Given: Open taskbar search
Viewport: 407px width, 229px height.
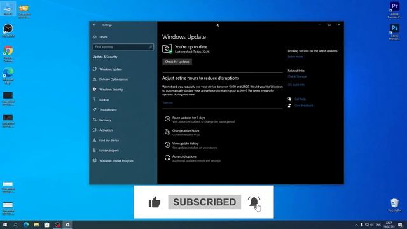Looking at the screenshot, I should click(x=15, y=225).
